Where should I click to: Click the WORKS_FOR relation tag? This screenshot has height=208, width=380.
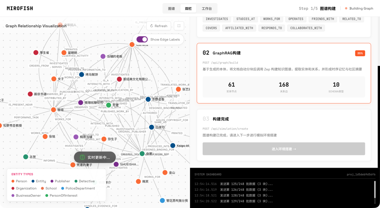coord(271,19)
